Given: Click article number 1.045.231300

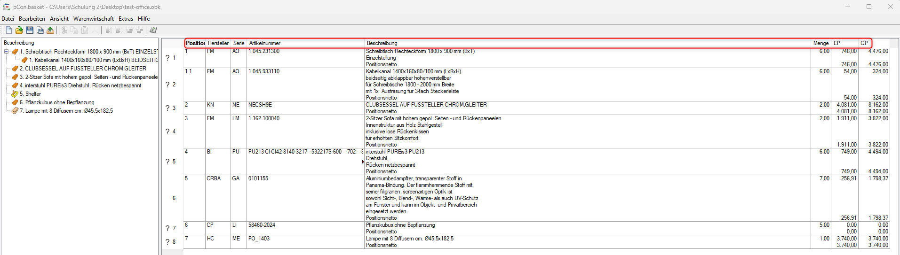Looking at the screenshot, I should pos(264,51).
